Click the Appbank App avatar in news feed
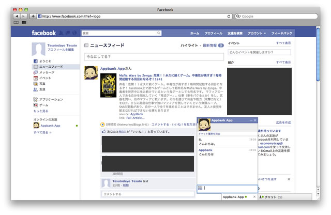This screenshot has height=215, width=331. point(91,73)
